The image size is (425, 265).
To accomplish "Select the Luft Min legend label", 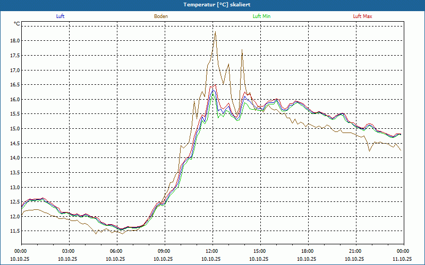I will coord(261,16).
